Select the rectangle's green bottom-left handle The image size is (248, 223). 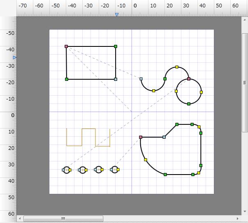(x=67, y=79)
